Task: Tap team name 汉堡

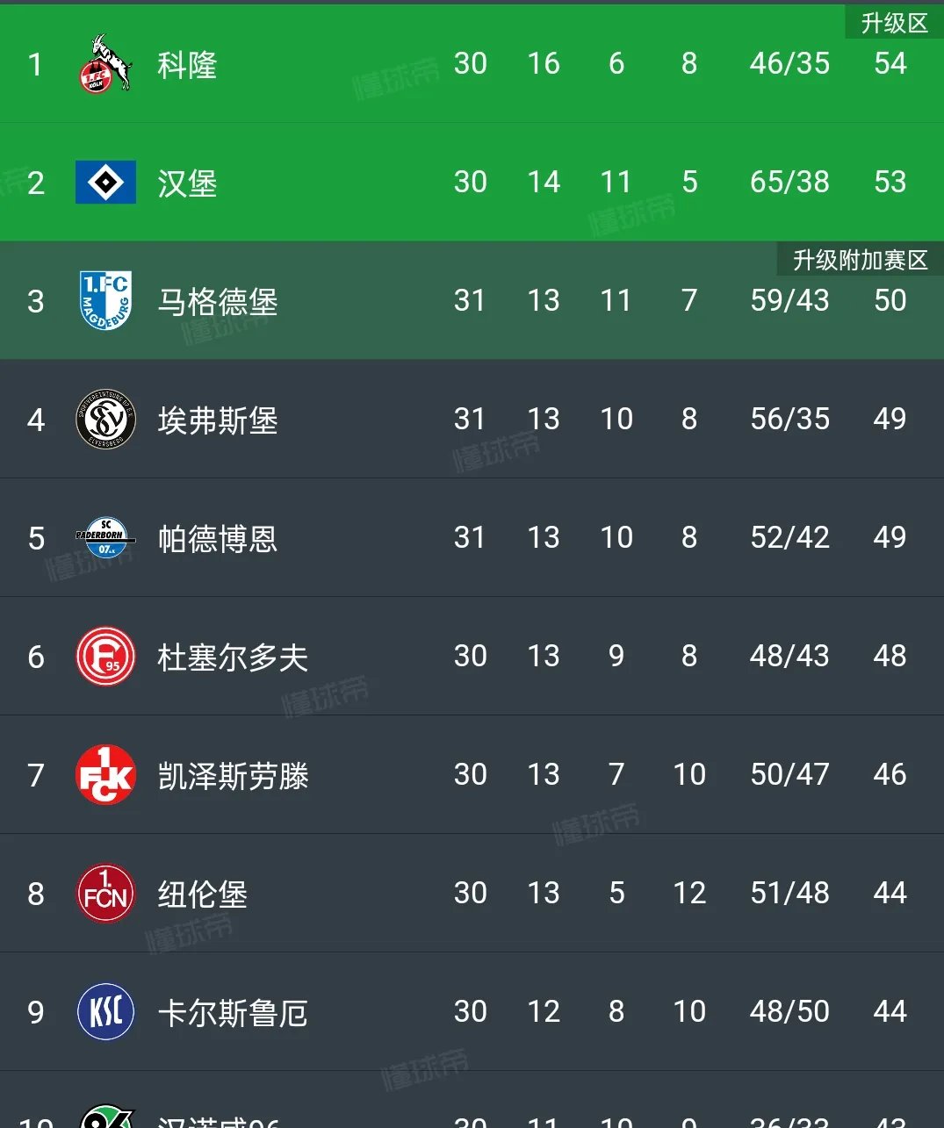Action: click(x=187, y=183)
